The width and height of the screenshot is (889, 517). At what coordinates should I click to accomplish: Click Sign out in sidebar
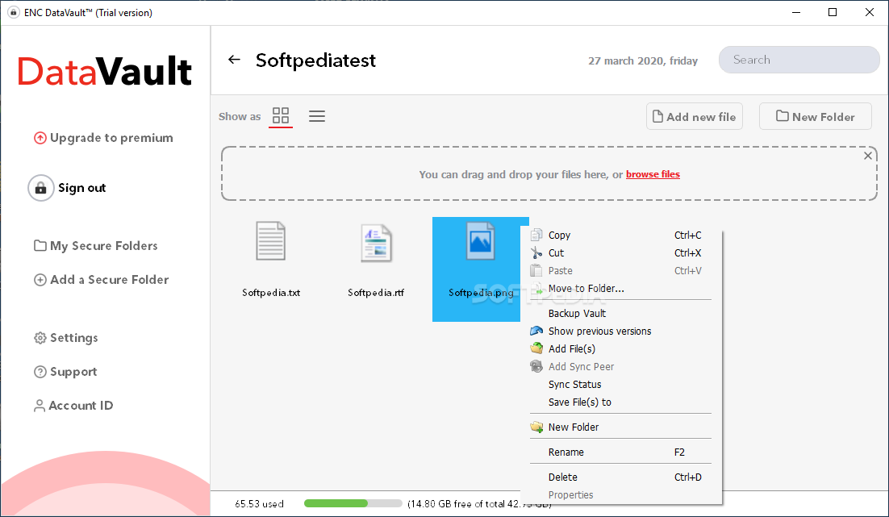pyautogui.click(x=82, y=188)
